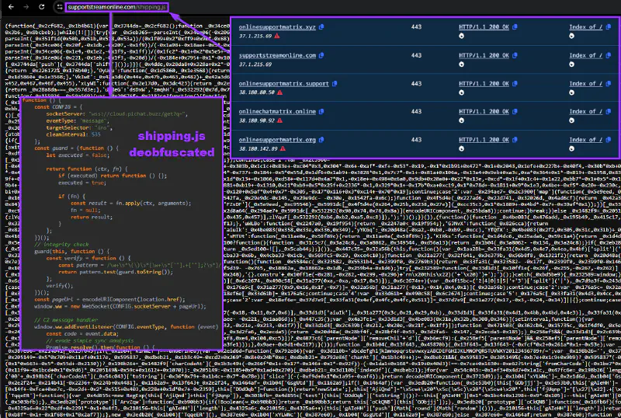Viewport: 621px width, 418px height.
Task: Click the warning icon next to 37.1.215.69
Action: click(277, 36)
